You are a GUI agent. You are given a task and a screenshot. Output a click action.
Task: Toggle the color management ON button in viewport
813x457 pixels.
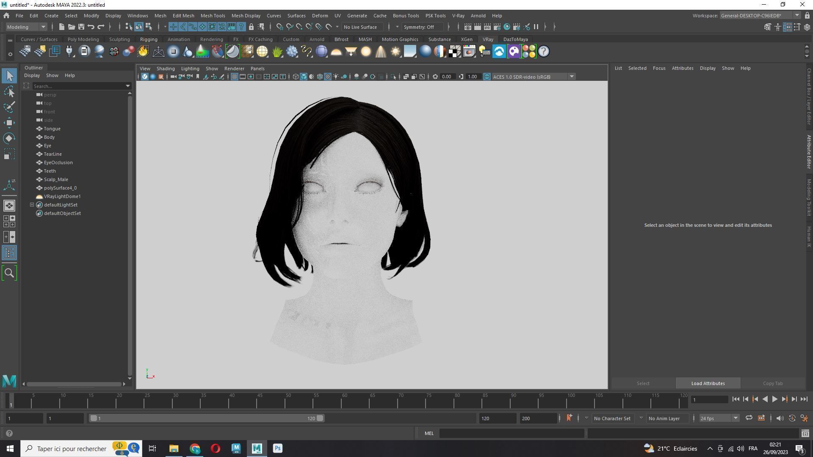[487, 77]
